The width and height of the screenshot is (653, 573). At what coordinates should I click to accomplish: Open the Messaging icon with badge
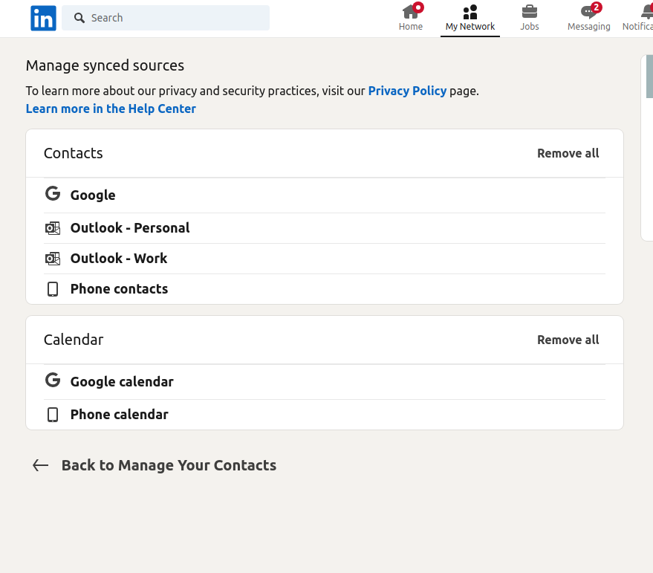click(x=588, y=12)
